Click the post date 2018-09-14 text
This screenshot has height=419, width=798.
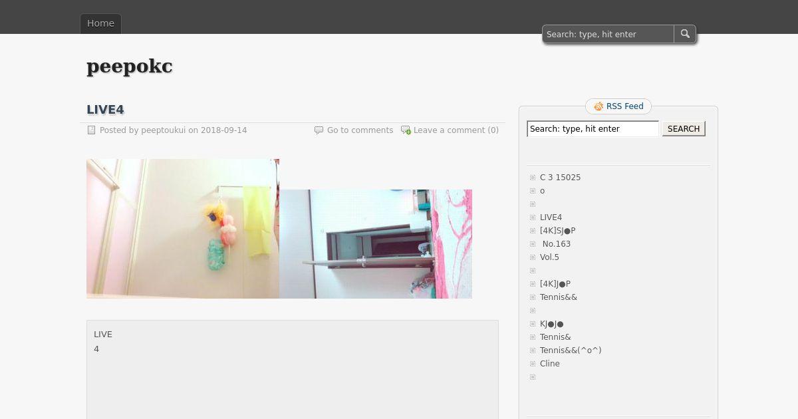click(223, 130)
